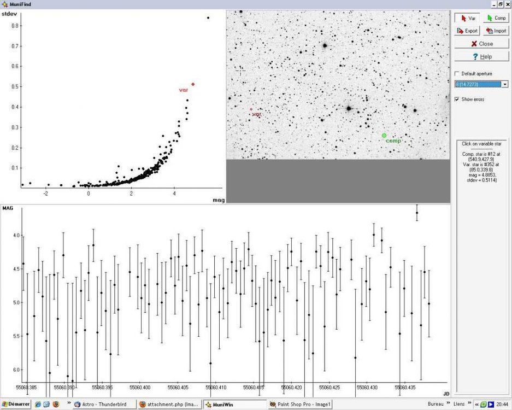Select the green comp star marker
This screenshot has width=512, height=410.
coord(384,136)
